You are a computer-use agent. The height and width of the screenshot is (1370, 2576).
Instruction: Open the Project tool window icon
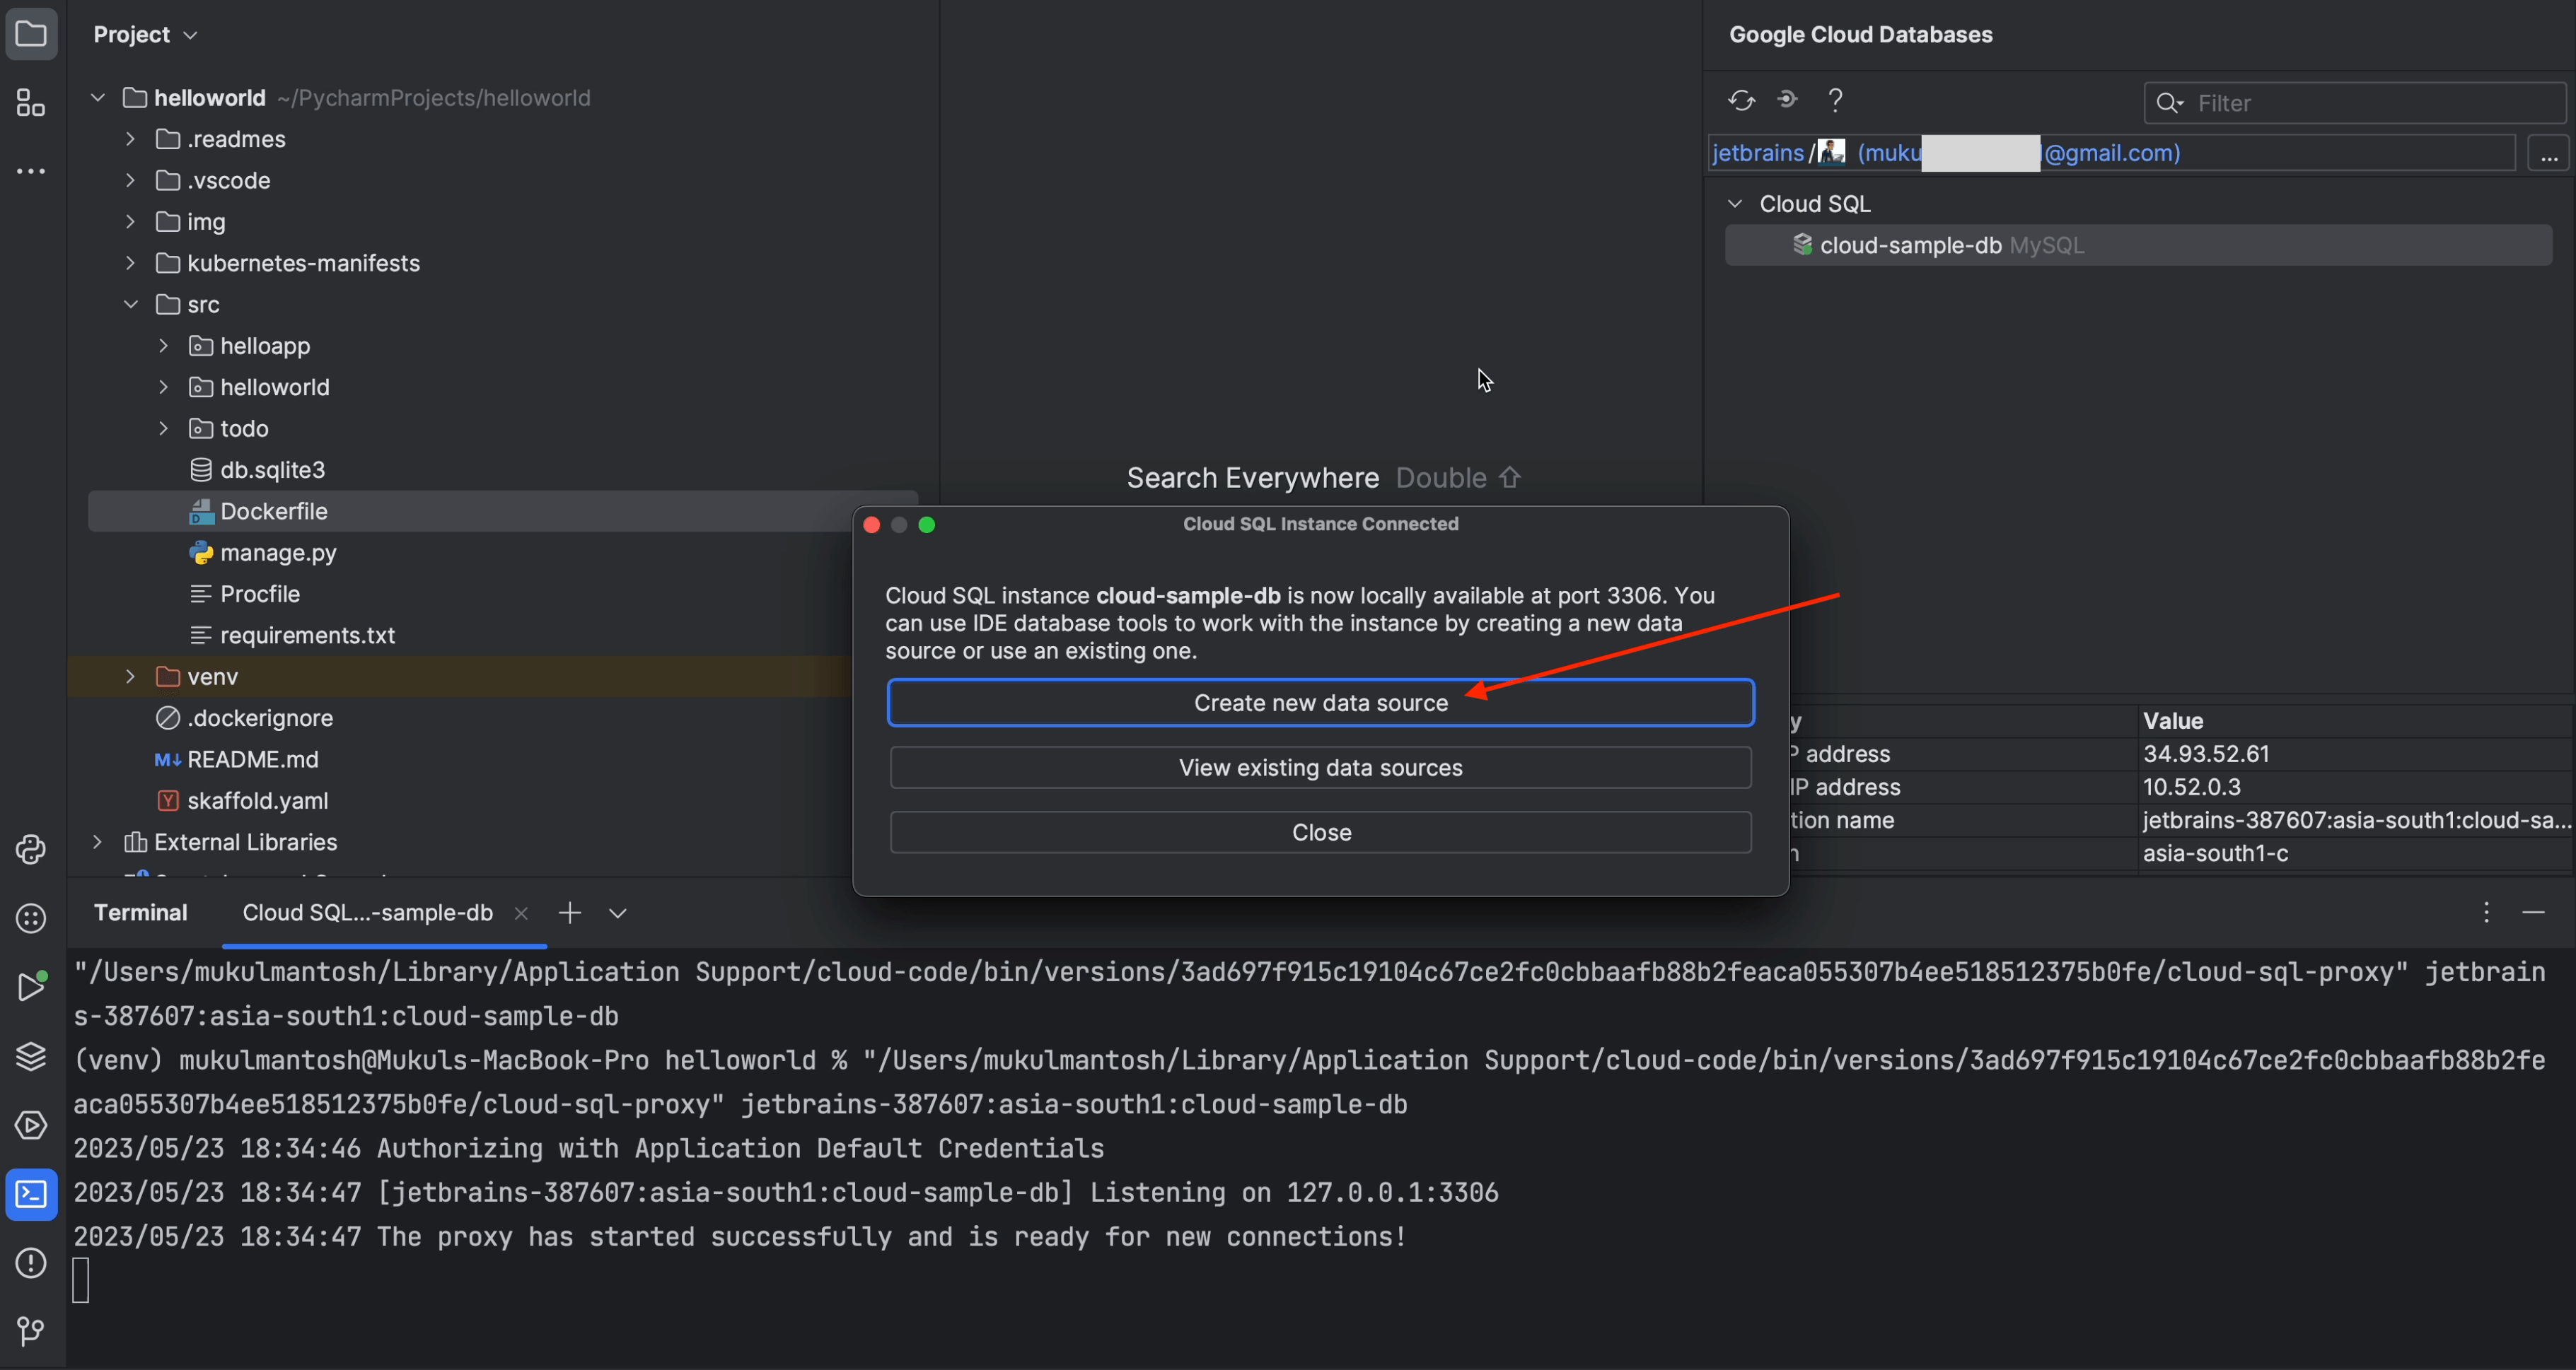point(31,35)
